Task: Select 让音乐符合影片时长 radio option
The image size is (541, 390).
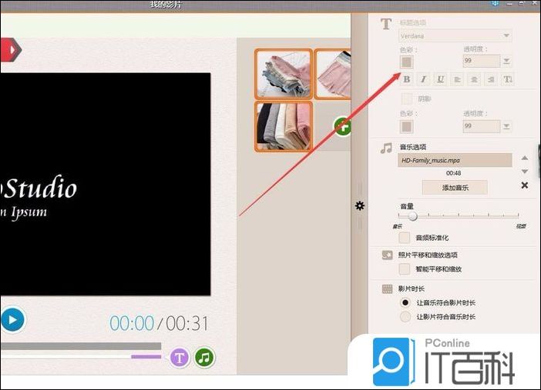Action: tap(405, 303)
